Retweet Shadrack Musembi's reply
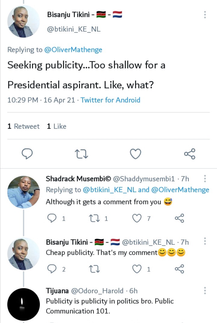Image resolution: width=217 pixels, height=323 pixels. click(94, 218)
